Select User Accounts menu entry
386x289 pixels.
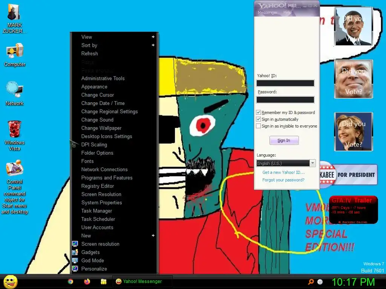115,227
